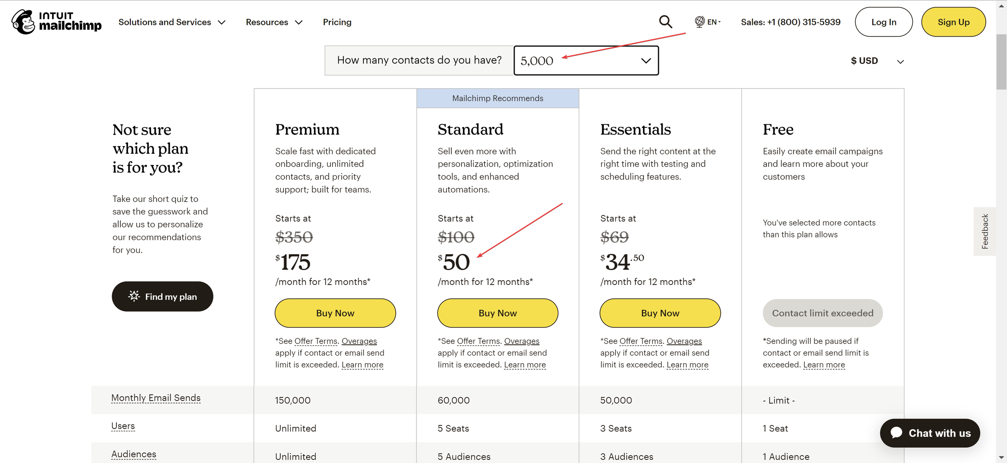Open the contacts count dropdown
This screenshot has height=463, width=1007.
click(x=586, y=60)
